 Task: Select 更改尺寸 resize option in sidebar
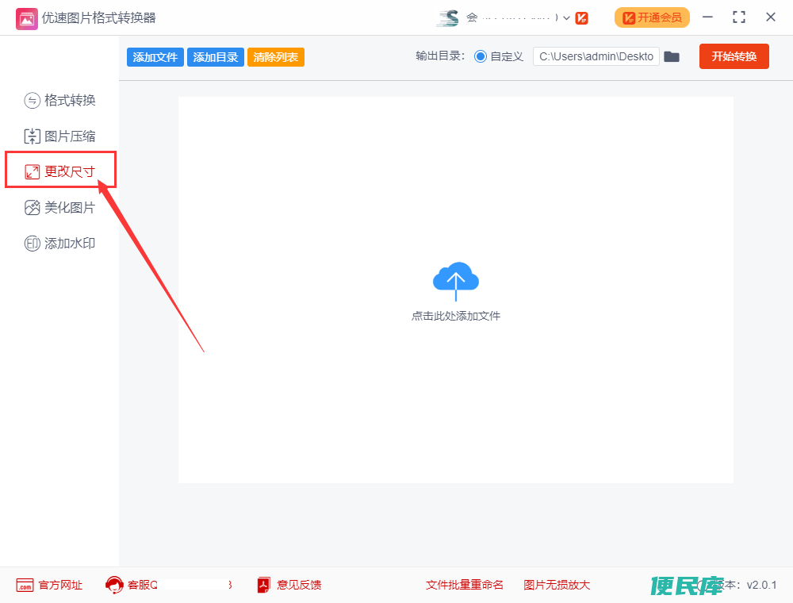point(59,171)
